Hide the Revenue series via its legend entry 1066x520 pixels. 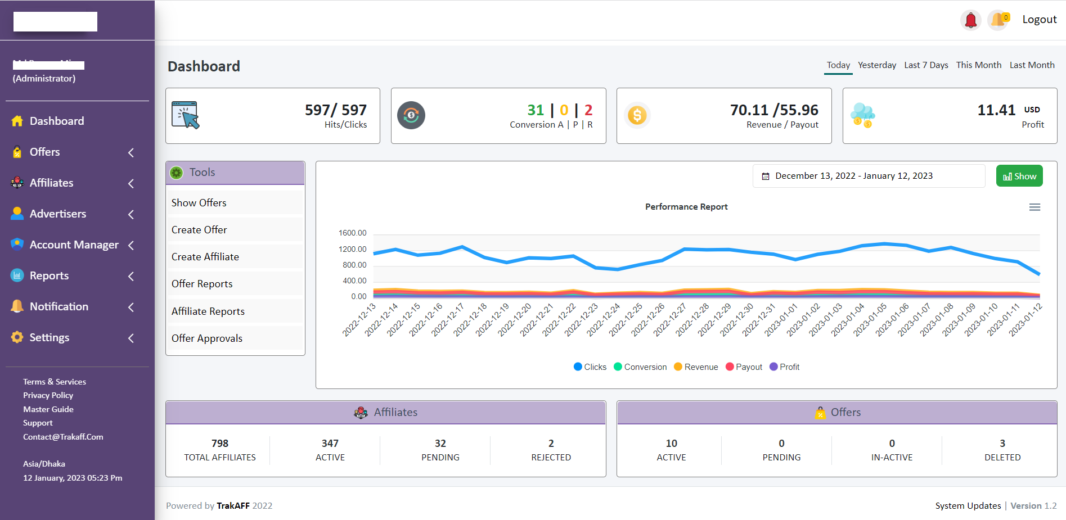696,367
